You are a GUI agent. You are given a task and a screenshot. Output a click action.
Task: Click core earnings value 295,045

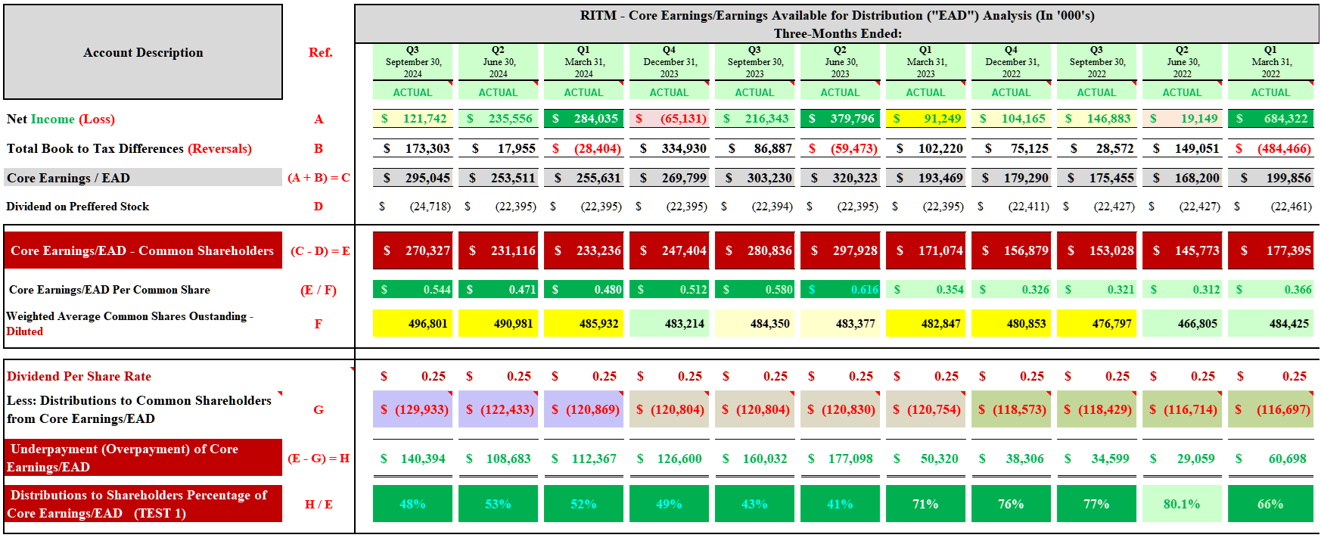pyautogui.click(x=412, y=178)
